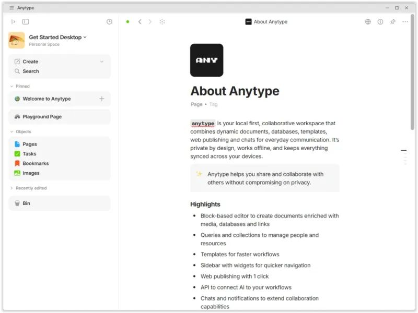Screen dimensions: 418x313
Task: Click the Highlights heading
Action: pyautogui.click(x=205, y=204)
